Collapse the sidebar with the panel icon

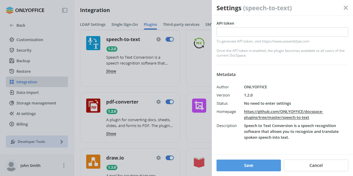pos(65,10)
